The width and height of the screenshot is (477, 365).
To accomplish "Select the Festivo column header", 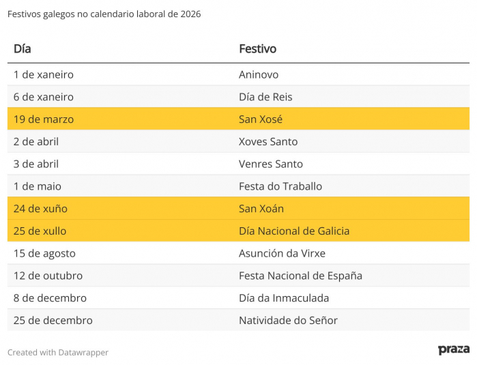I will (x=258, y=48).
